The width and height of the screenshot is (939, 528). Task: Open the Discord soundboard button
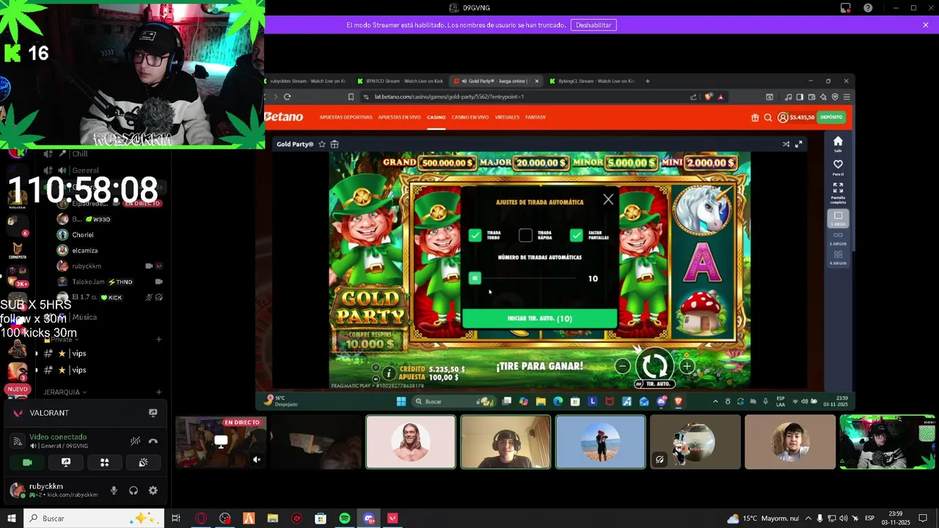tap(143, 462)
